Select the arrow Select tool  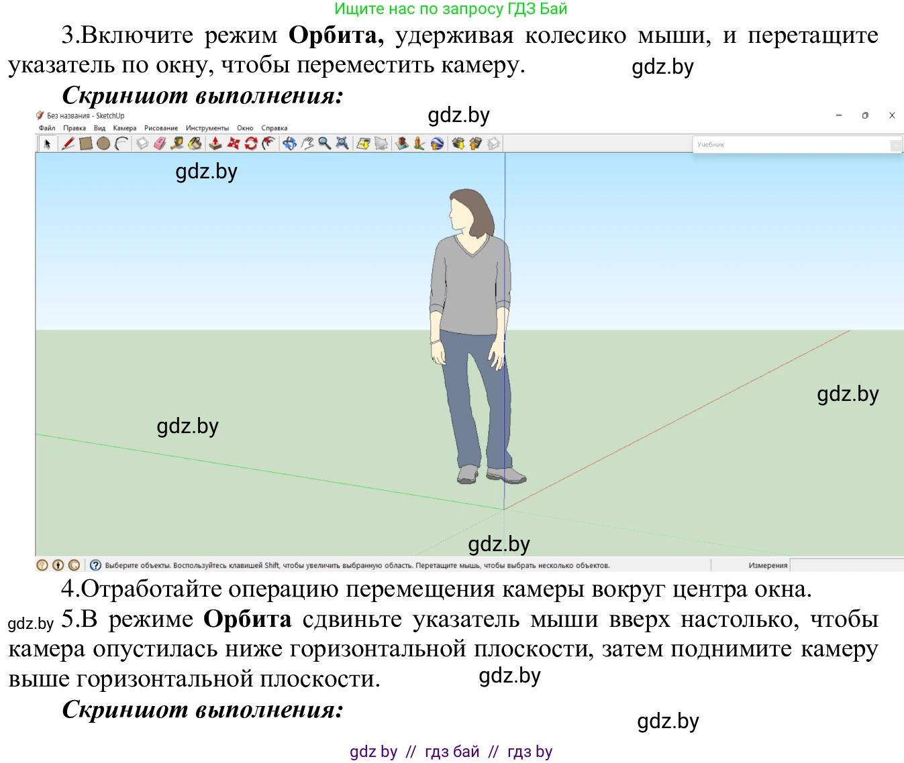47,143
